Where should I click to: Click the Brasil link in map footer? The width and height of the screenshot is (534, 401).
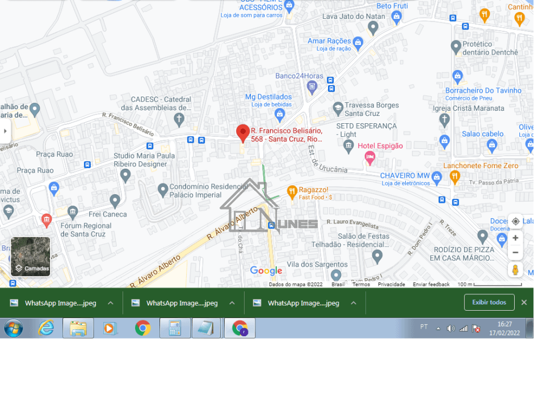[x=338, y=285]
